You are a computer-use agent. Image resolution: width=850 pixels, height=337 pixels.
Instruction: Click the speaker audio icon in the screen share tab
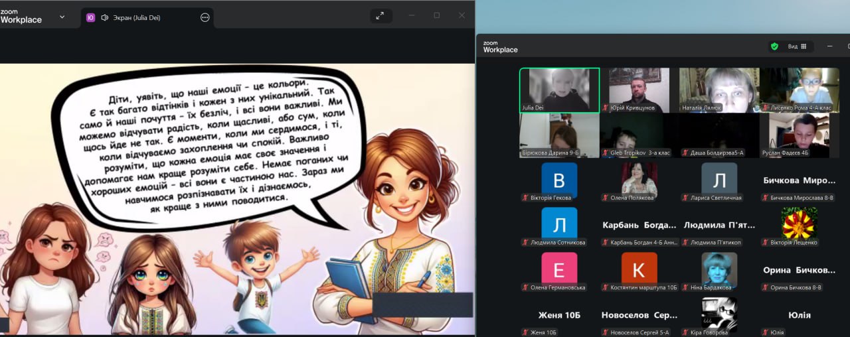[x=104, y=17]
